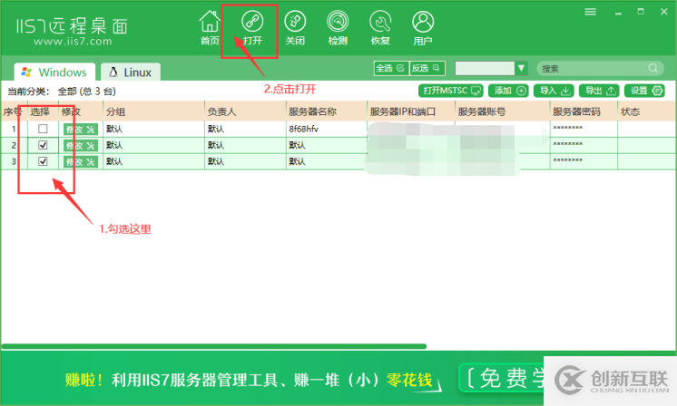Click the 当前分类 全部 (总 3 台) label
677x406 pixels.
coord(62,91)
